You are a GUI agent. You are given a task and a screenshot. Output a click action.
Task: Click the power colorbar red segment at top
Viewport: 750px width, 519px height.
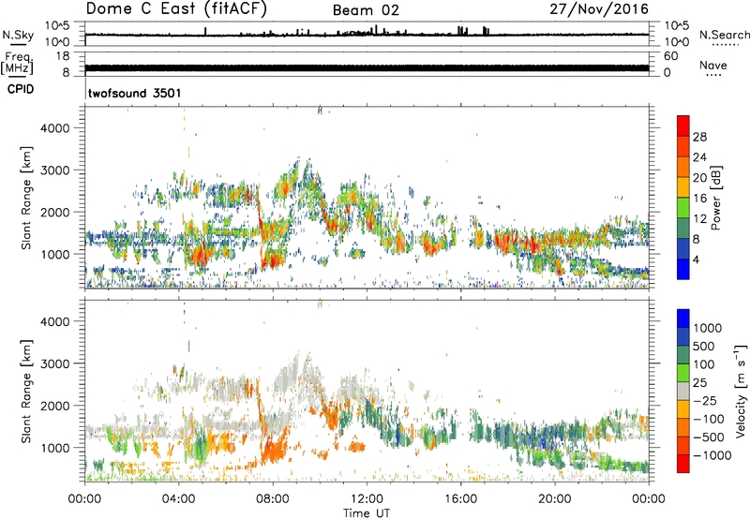683,126
